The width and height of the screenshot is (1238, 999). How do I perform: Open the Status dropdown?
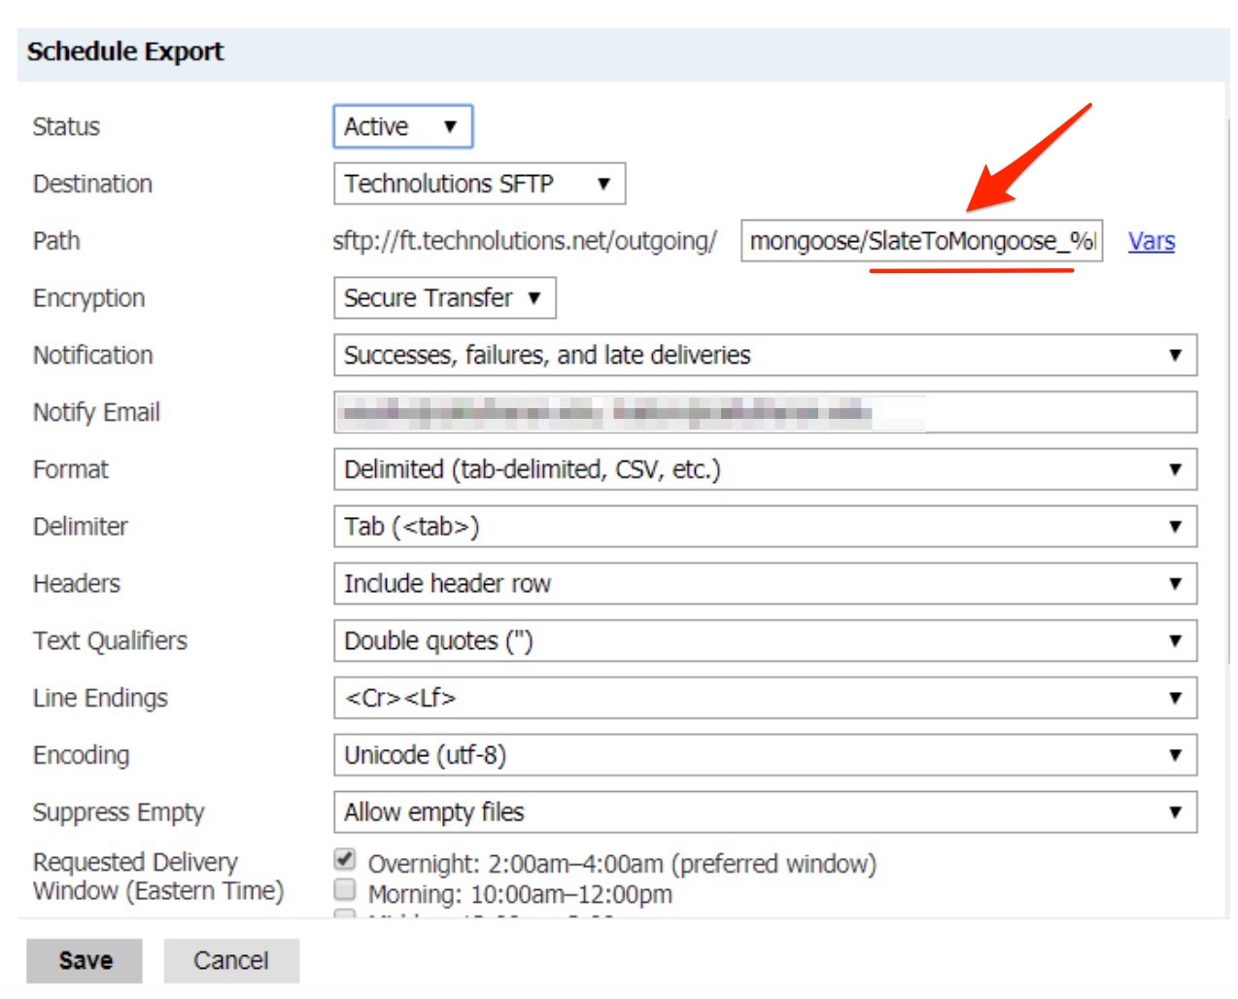(402, 126)
